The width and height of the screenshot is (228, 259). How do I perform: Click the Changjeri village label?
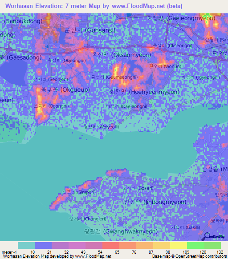[x=87, y=219]
